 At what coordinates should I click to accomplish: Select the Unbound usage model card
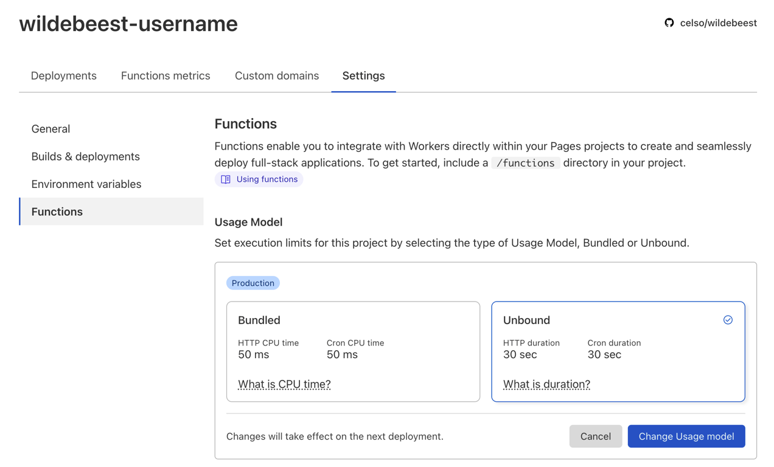pyautogui.click(x=618, y=351)
